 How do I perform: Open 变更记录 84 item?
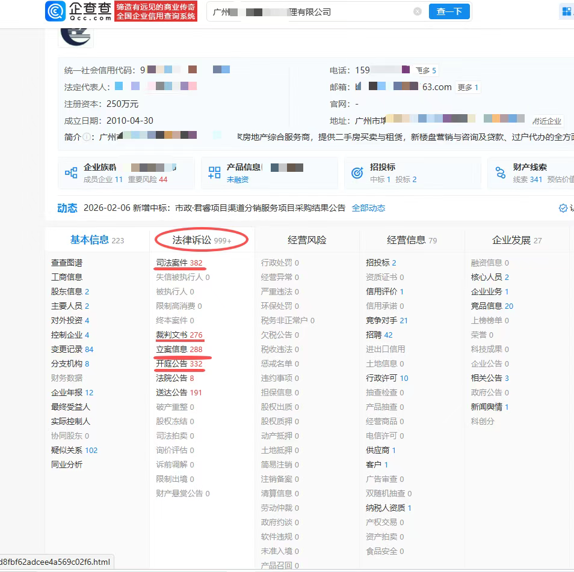[x=72, y=349]
